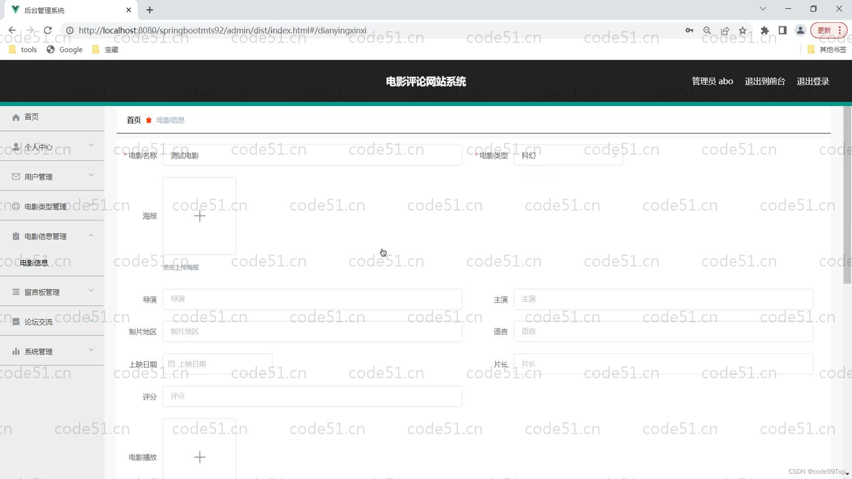Open the Google bookmark
Viewport: 852px width, 479px height.
pos(65,49)
